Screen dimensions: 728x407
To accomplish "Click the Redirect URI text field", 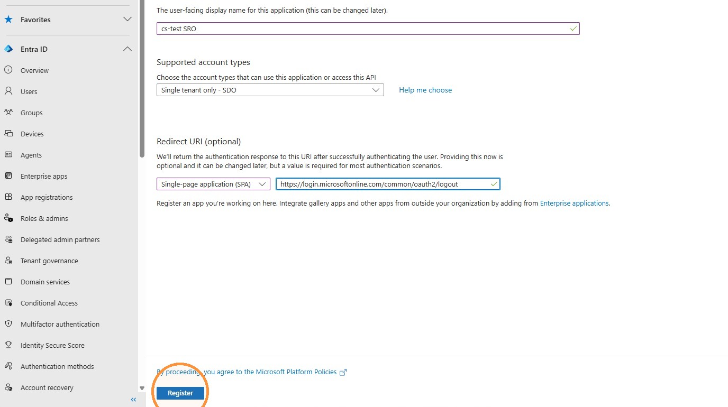I will [x=388, y=184].
